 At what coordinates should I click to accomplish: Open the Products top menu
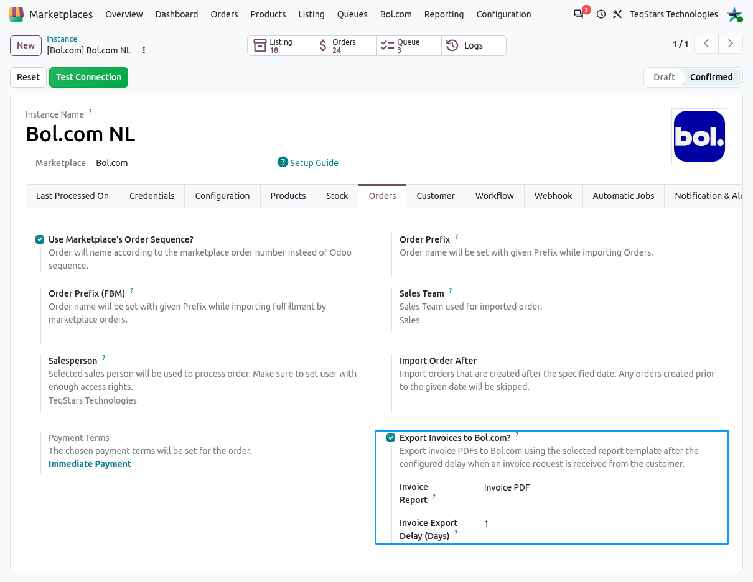(268, 14)
